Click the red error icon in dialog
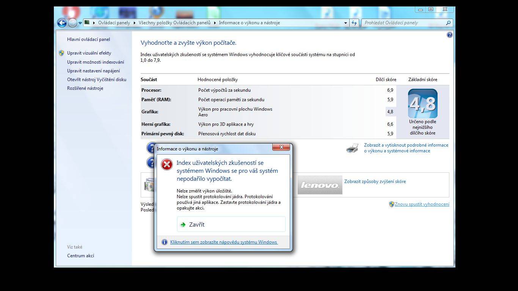 click(167, 164)
